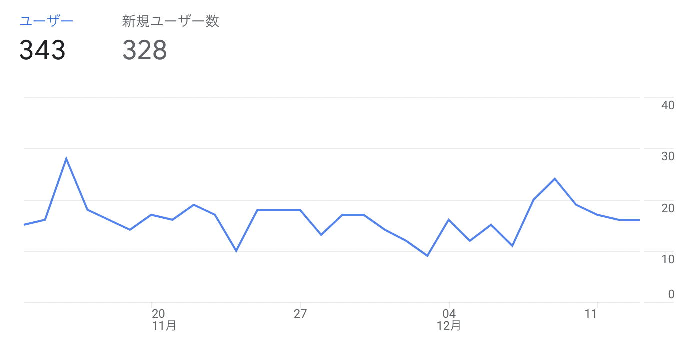Image resolution: width=694 pixels, height=342 pixels.
Task: Click the second peak near 24 users
Action: tap(555, 179)
